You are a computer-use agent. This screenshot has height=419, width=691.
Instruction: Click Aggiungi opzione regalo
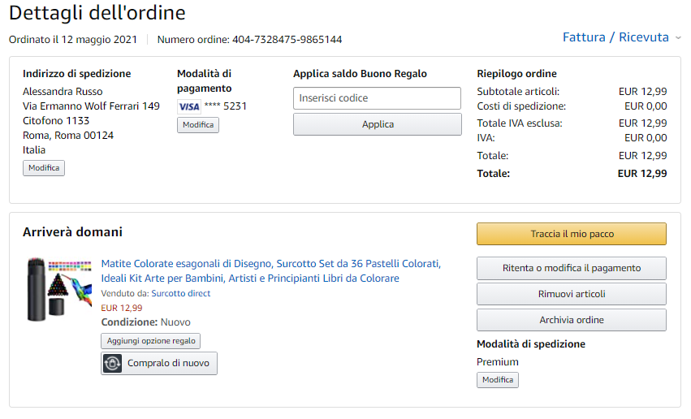click(151, 341)
